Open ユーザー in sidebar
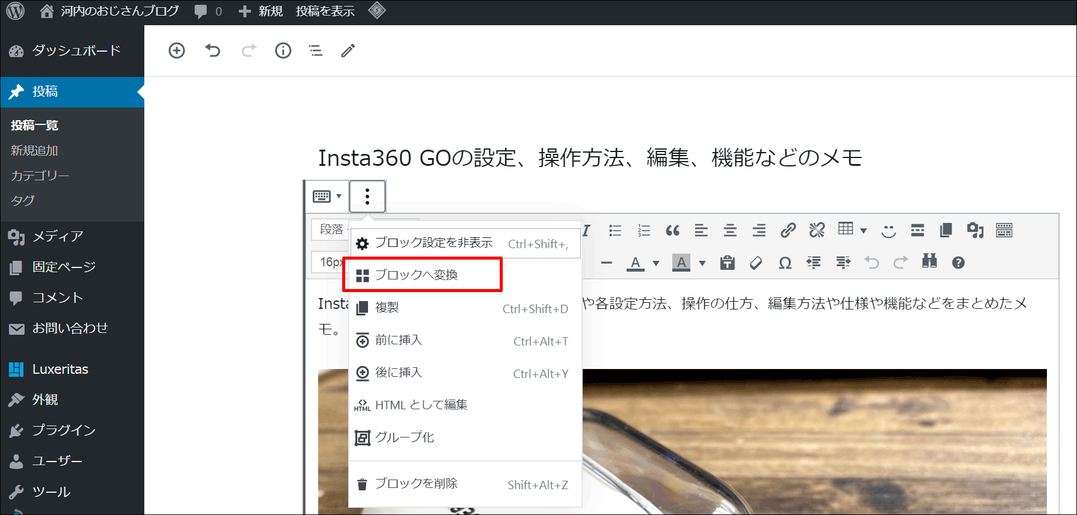1077x515 pixels. [72, 461]
